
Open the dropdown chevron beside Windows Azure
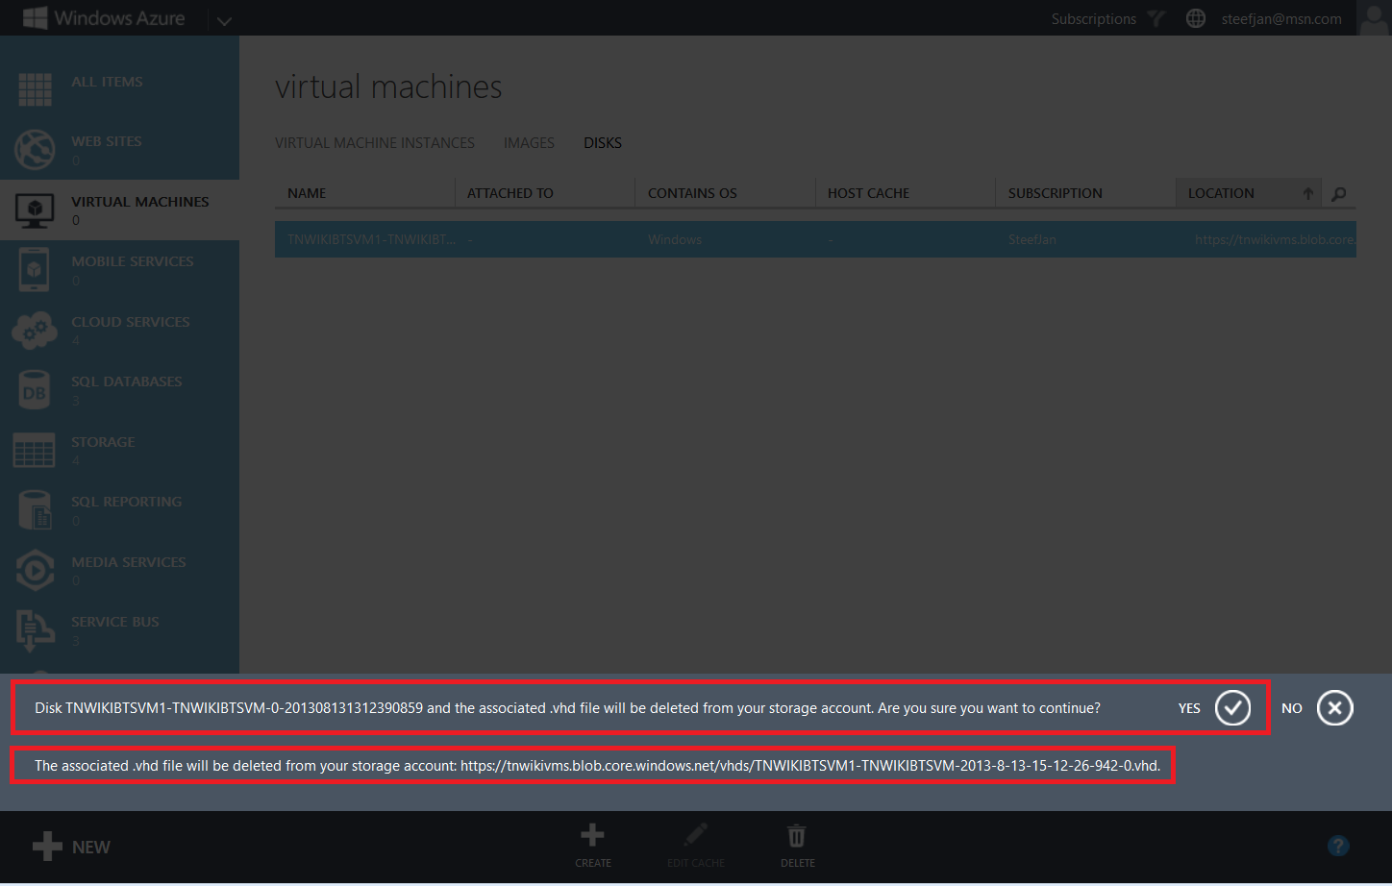[x=224, y=20]
